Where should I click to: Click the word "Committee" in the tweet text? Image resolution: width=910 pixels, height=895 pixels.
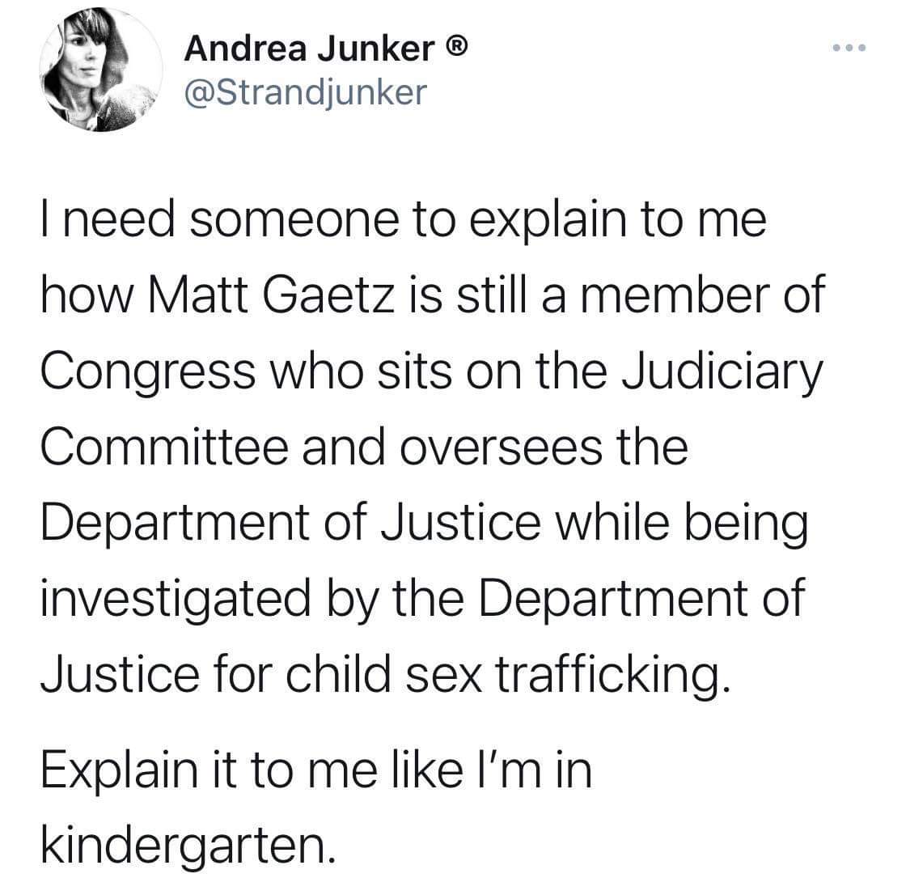165,447
